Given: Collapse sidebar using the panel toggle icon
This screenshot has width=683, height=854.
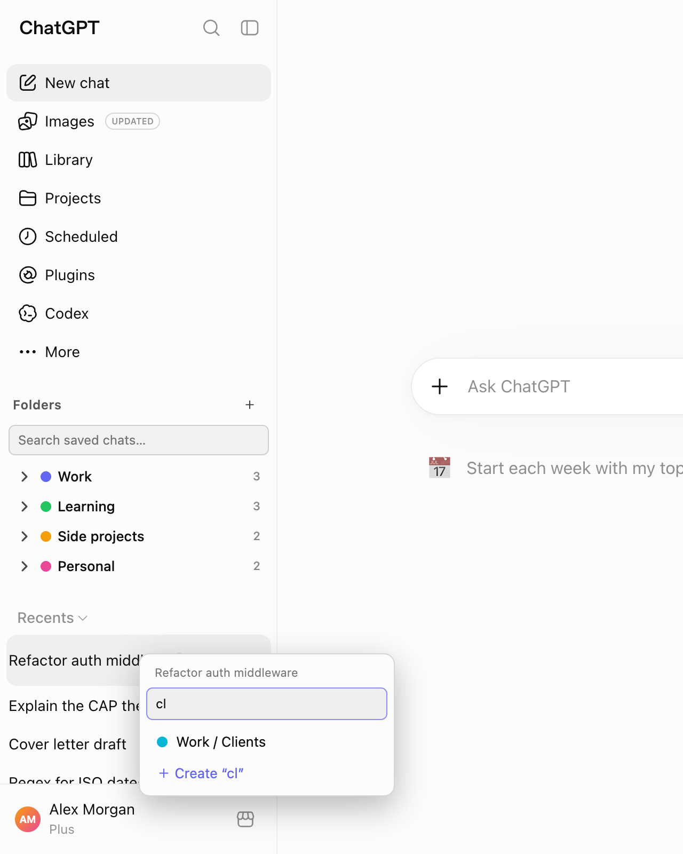Looking at the screenshot, I should tap(250, 28).
